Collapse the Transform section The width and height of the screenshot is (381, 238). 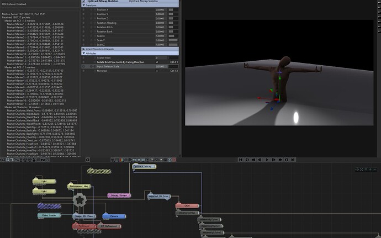click(x=84, y=5)
